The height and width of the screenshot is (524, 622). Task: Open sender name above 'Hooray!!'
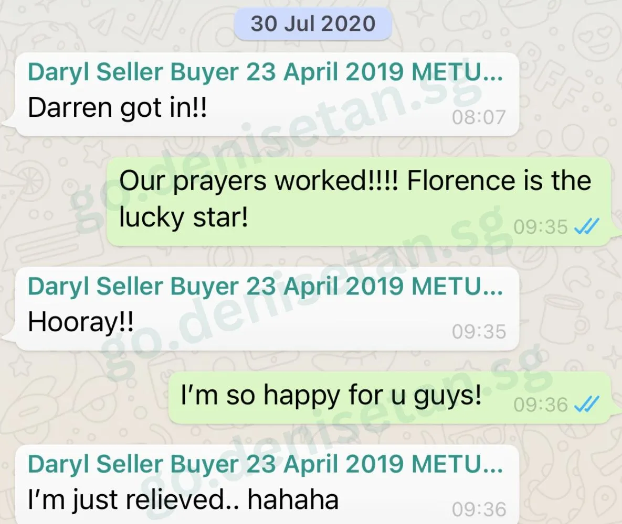coord(266,286)
